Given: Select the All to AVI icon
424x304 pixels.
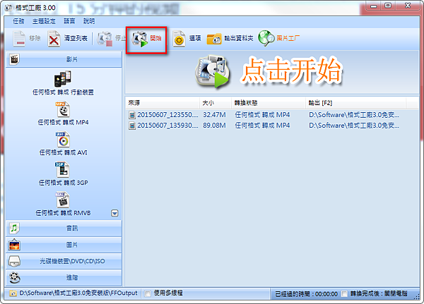Looking at the screenshot, I should (63, 140).
